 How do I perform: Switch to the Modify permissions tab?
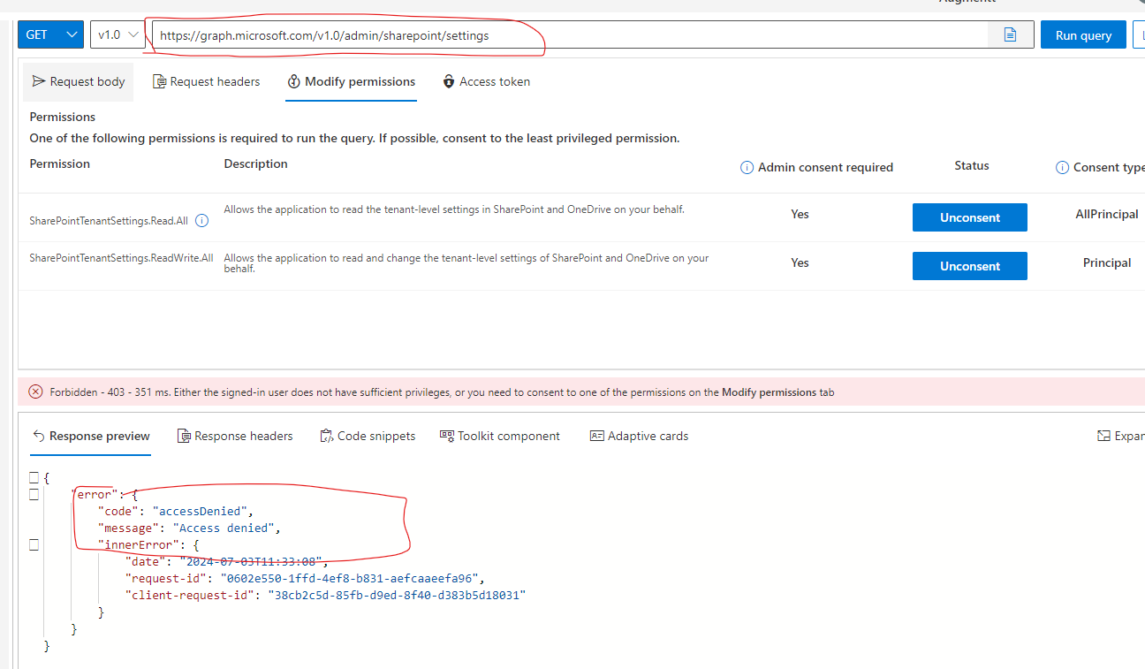coord(351,80)
